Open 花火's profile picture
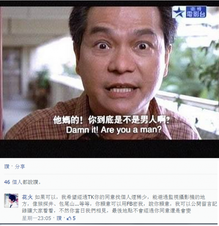Image resolution: width=219 pixels, height=226 pixels. tap(11, 201)
